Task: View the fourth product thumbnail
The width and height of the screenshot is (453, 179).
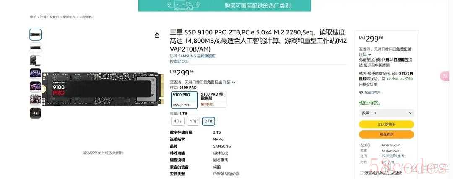Action: click(x=35, y=74)
